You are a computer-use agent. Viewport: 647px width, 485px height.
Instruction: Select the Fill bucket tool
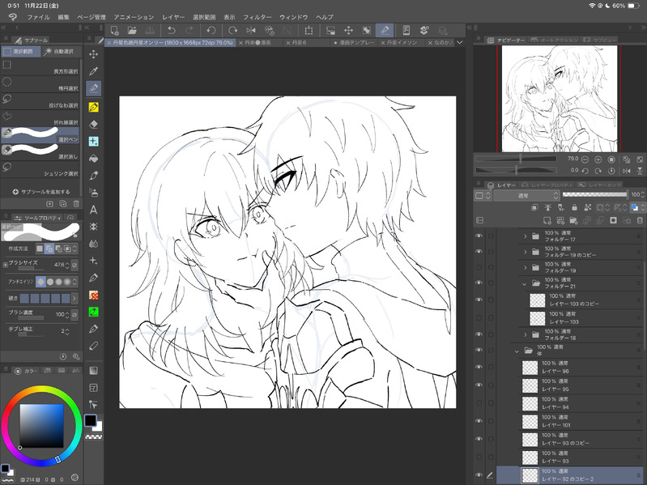(x=93, y=159)
